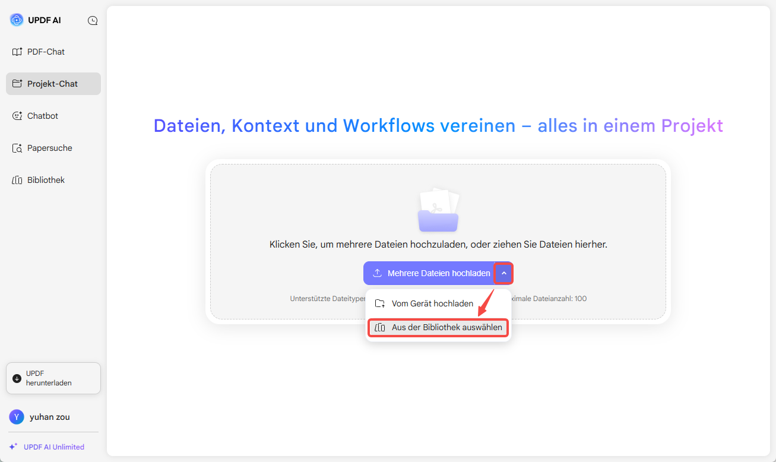Go to Chatbot section
Image resolution: width=776 pixels, height=462 pixels.
(x=53, y=116)
